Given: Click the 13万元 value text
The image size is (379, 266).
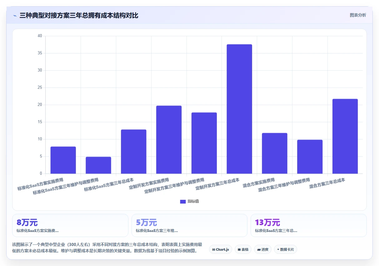Looking at the screenshot, I should pos(267,223).
